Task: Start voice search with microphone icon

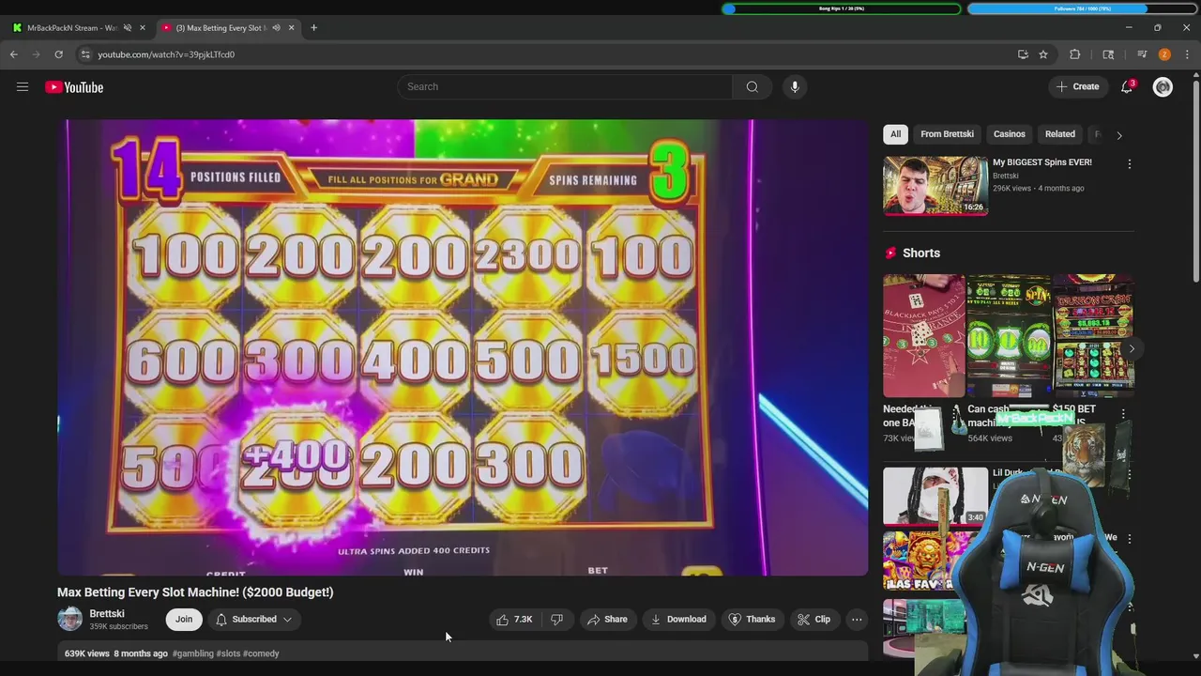Action: pyautogui.click(x=795, y=86)
